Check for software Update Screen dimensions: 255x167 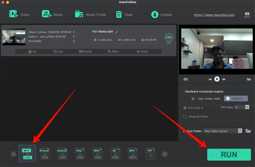[161, 15]
